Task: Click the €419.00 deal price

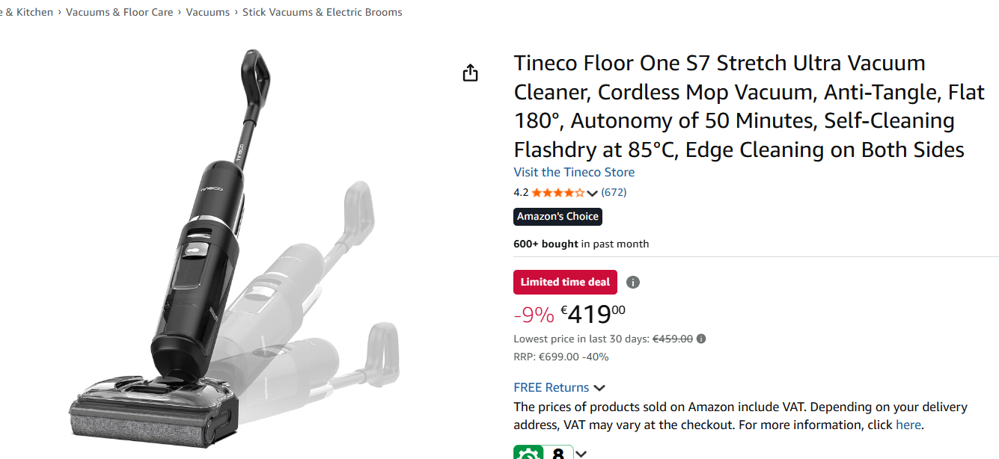Action: (x=593, y=314)
